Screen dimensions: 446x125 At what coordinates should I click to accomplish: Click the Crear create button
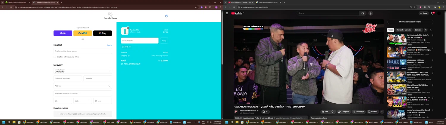(423, 13)
